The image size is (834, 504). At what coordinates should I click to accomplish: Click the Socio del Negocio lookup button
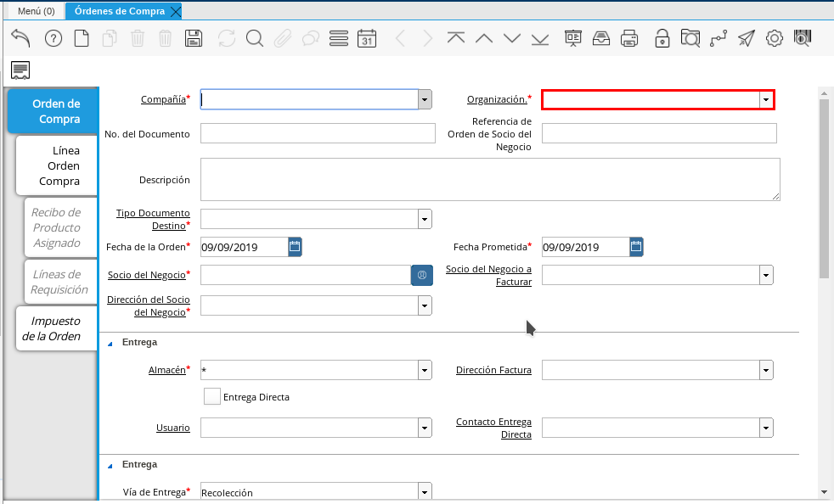tap(422, 275)
